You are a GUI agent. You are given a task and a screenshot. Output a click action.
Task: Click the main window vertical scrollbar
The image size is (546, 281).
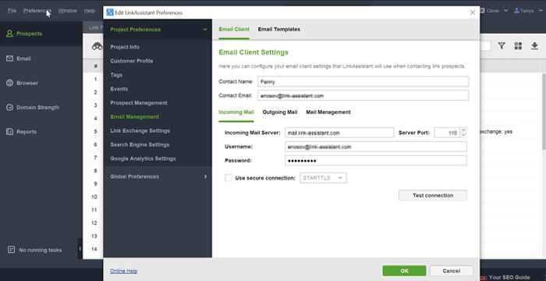coord(543,112)
